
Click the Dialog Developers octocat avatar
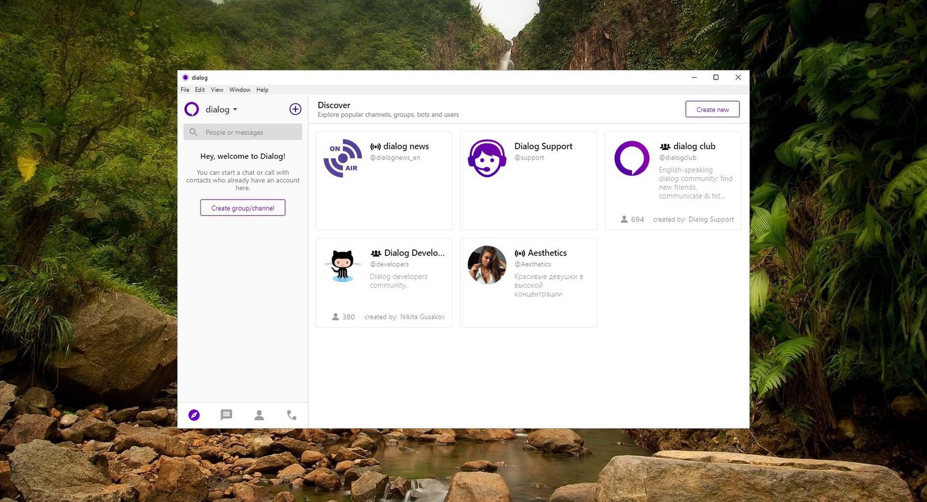coord(342,265)
